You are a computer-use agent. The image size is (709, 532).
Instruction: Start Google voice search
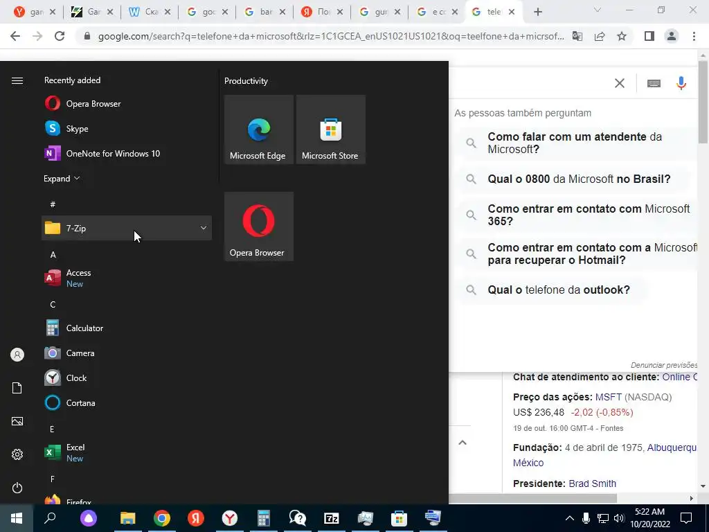pos(681,83)
